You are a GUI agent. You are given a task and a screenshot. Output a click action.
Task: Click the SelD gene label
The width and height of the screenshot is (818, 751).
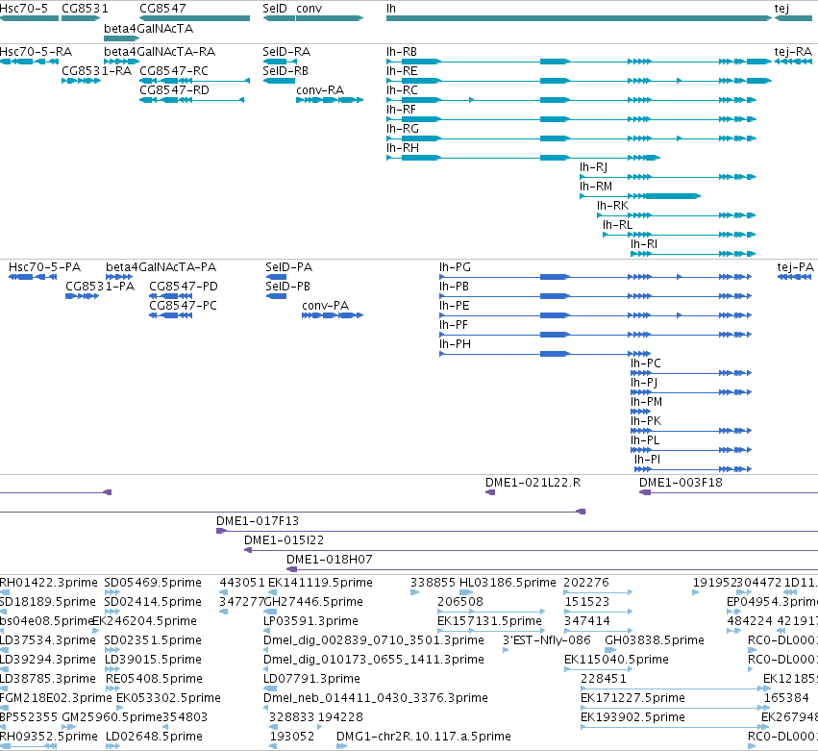click(275, 9)
